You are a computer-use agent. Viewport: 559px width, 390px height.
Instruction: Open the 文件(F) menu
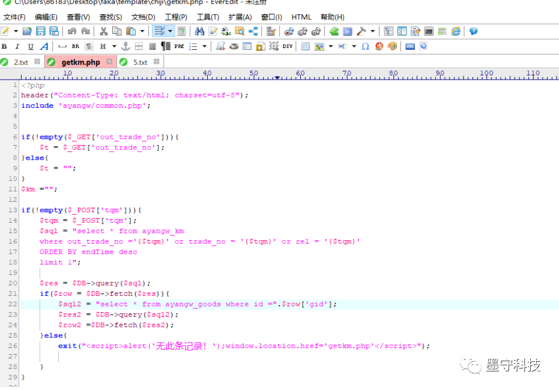[x=14, y=17]
